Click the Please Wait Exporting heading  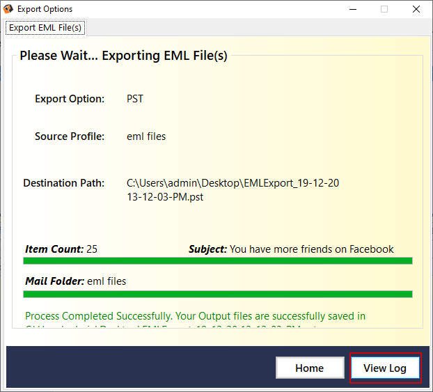[x=123, y=56]
